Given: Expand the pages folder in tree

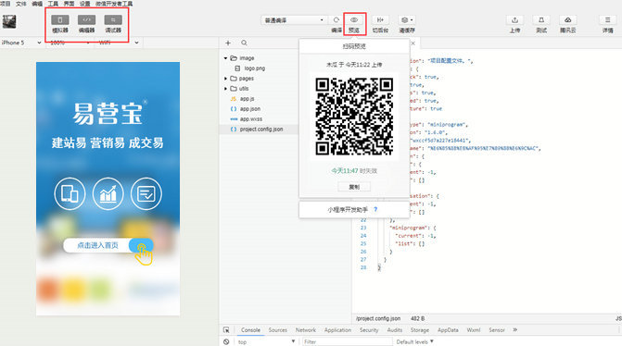Looking at the screenshot, I should pyautogui.click(x=225, y=79).
